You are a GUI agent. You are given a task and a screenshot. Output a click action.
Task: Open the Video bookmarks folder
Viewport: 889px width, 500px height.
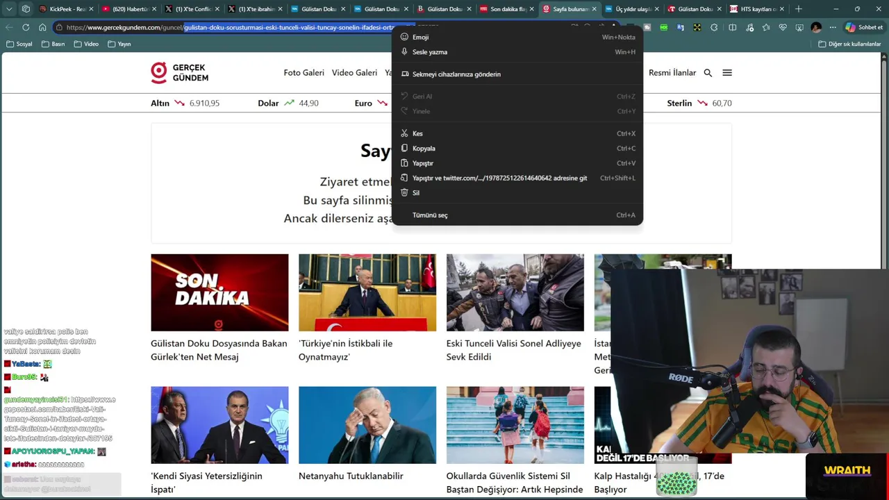[x=86, y=44]
